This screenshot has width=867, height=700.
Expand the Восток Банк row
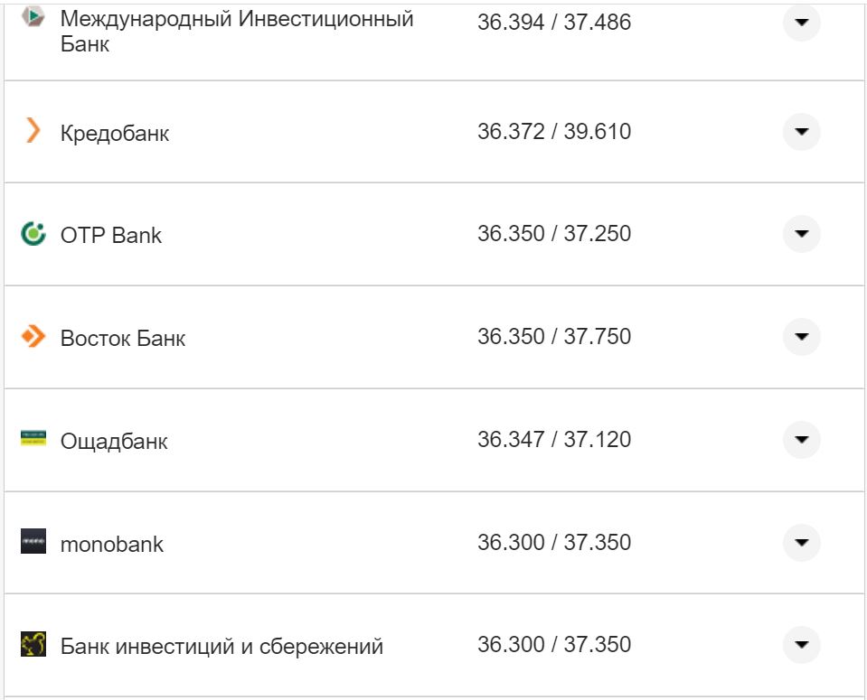point(801,337)
